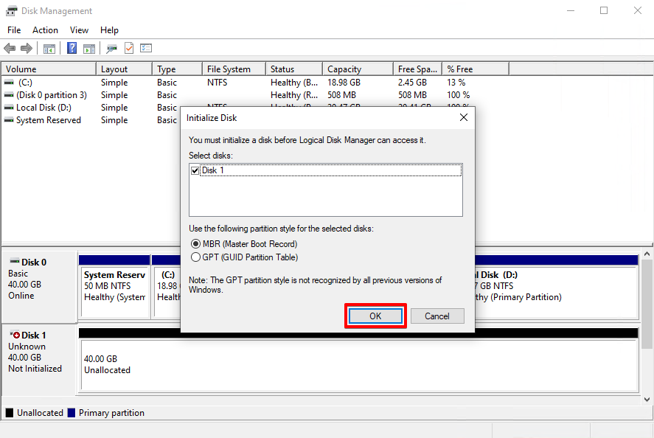The image size is (654, 438).
Task: Cancel the Initialize Disk dialog
Action: [x=437, y=316]
